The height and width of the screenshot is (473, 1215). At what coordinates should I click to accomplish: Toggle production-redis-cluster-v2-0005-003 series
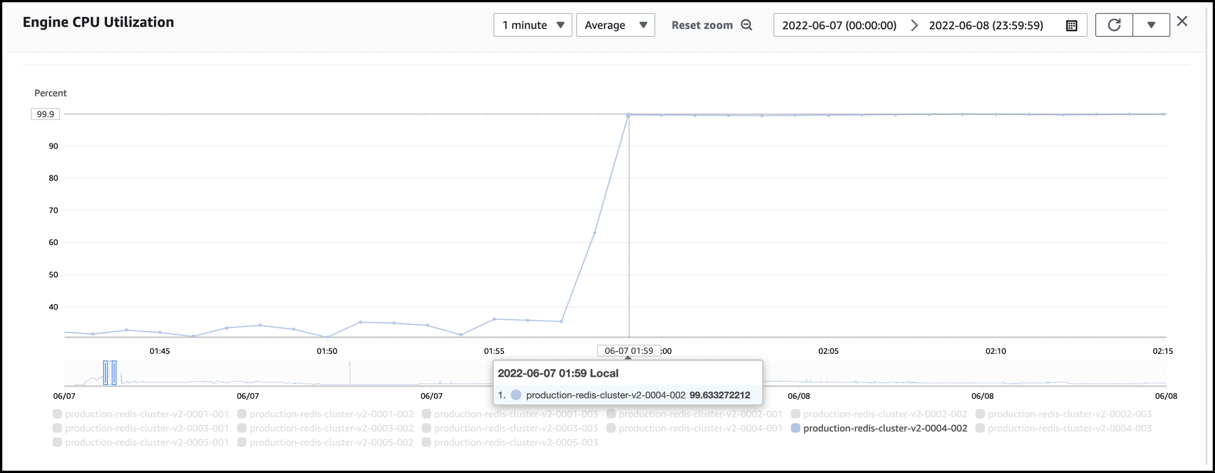coord(510,442)
